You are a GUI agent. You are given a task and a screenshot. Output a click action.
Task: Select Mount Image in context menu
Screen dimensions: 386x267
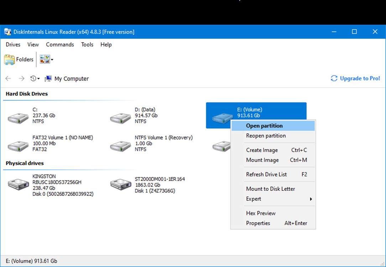pyautogui.click(x=273, y=160)
